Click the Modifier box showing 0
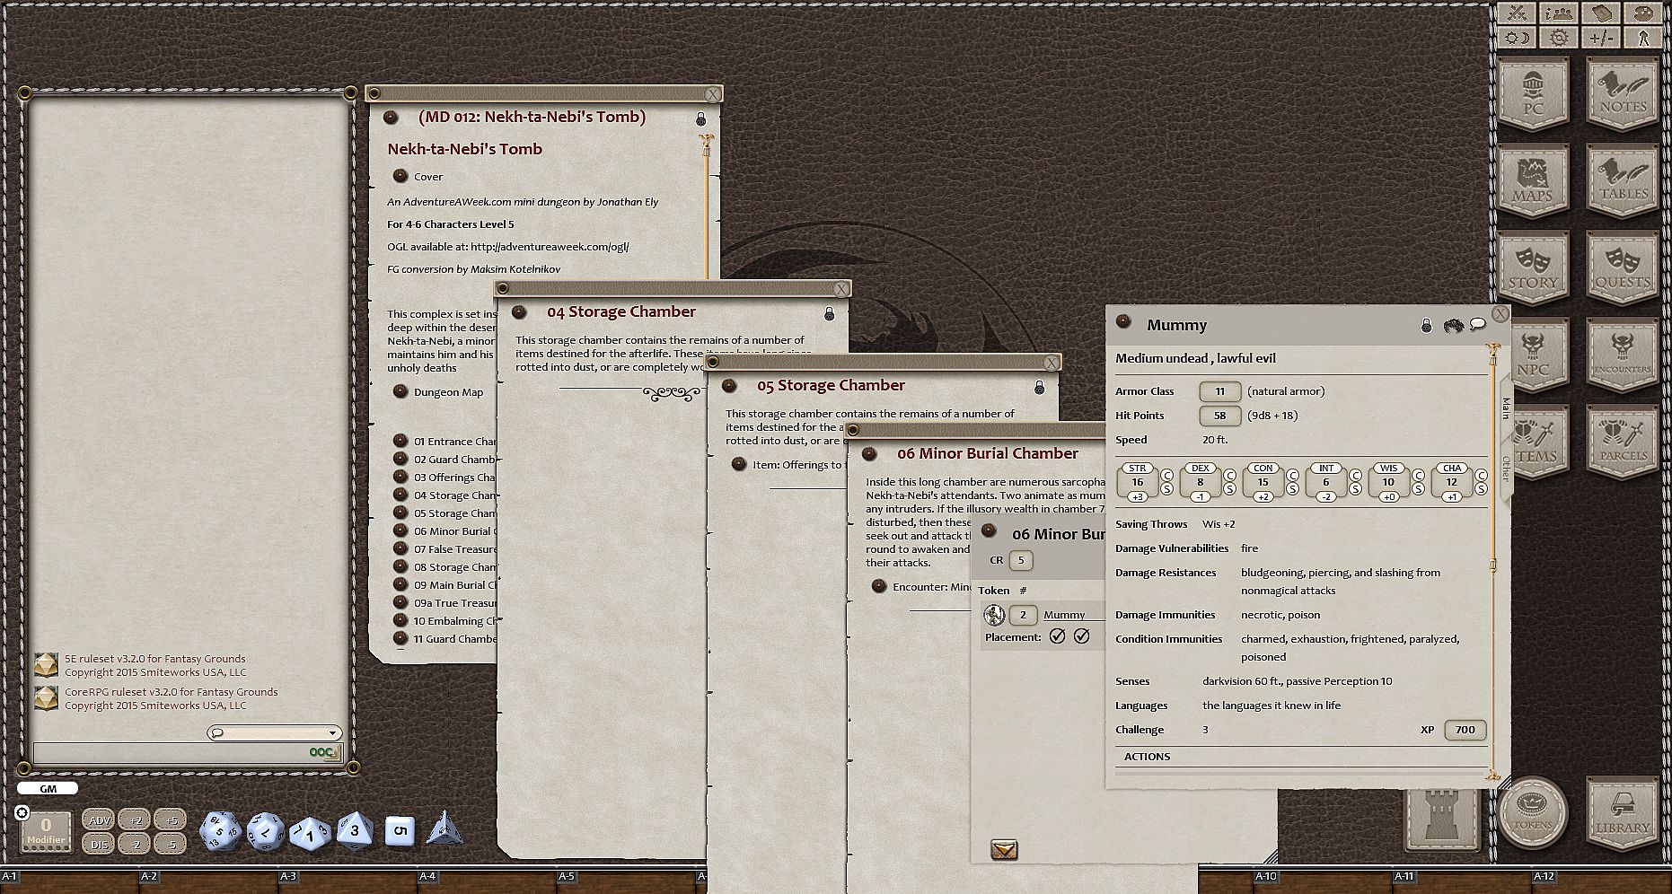Viewport: 1672px width, 894px height. 46,829
